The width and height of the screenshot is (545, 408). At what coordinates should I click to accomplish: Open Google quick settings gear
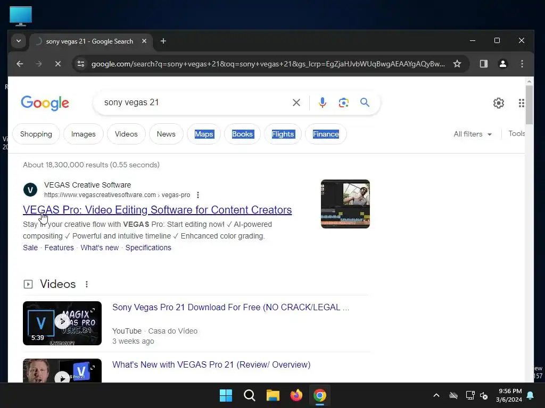[498, 103]
